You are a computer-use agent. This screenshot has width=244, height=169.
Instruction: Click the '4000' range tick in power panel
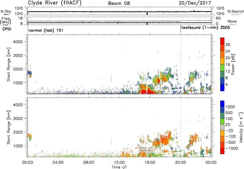point(18,42)
